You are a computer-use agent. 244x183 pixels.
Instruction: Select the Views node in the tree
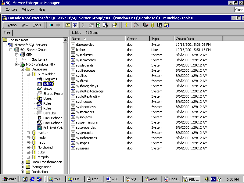(47, 89)
